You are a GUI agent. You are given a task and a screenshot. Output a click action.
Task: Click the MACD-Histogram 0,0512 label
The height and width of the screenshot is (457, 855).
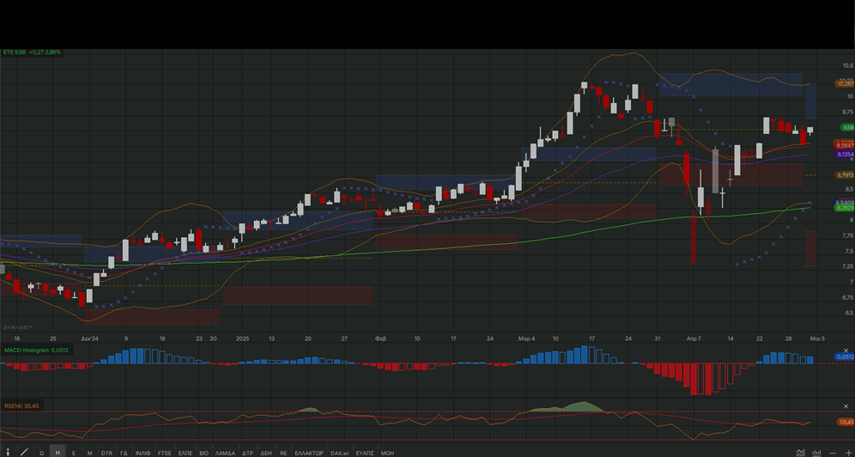(x=37, y=350)
